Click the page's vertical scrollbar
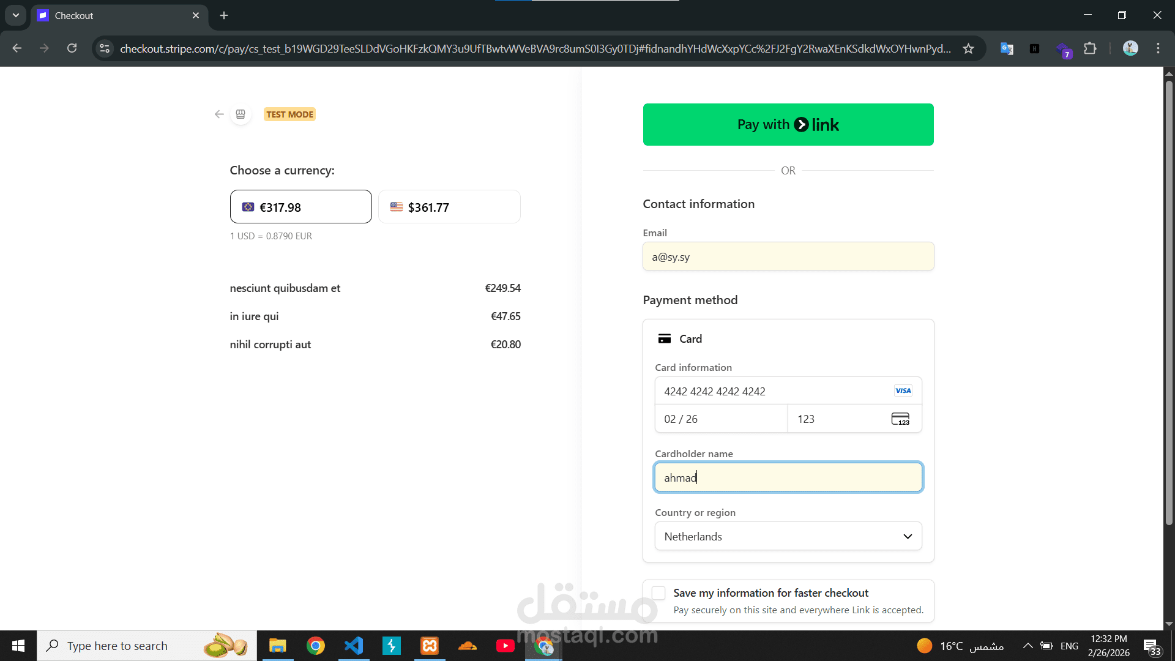Viewport: 1175px width, 661px height. click(x=1169, y=306)
